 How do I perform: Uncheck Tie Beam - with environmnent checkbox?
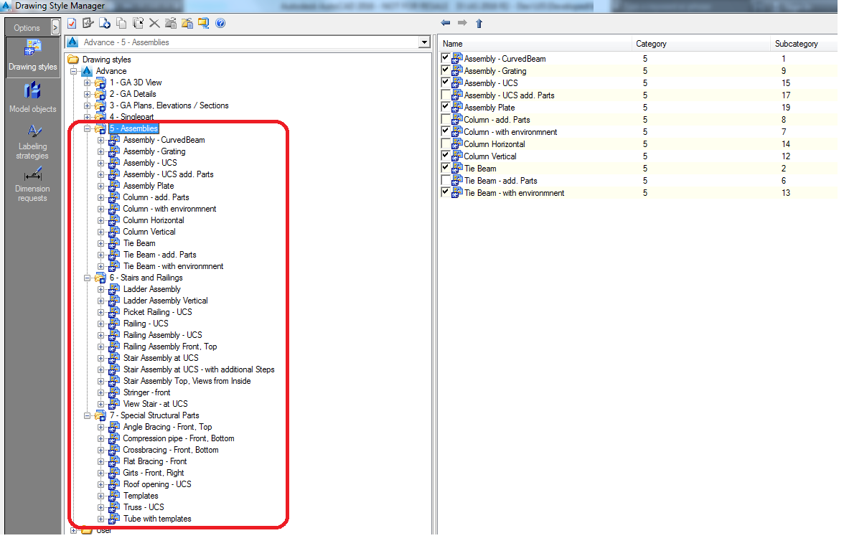point(445,192)
